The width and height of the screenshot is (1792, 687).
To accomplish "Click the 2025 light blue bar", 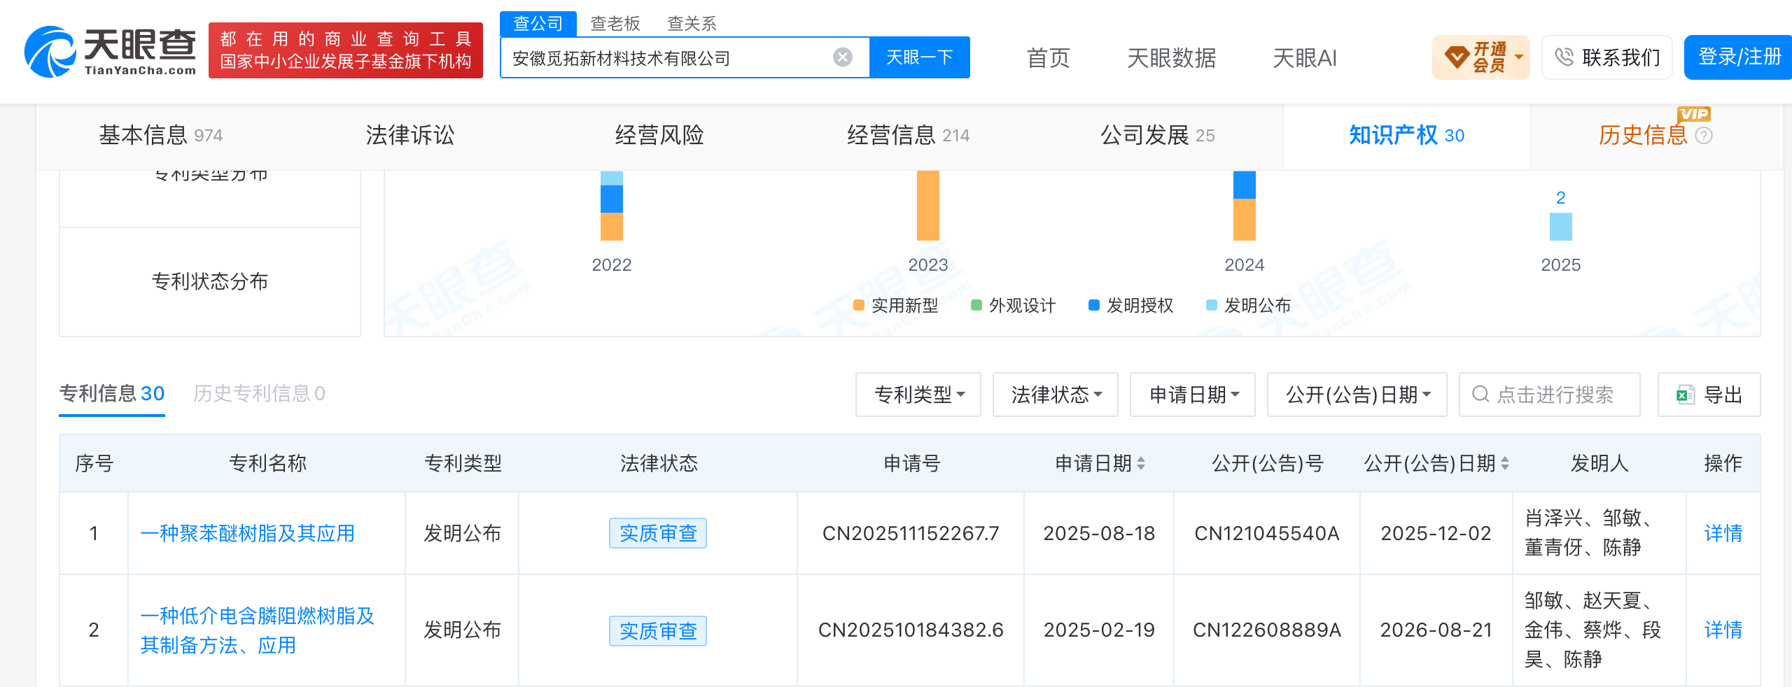I will tap(1561, 227).
